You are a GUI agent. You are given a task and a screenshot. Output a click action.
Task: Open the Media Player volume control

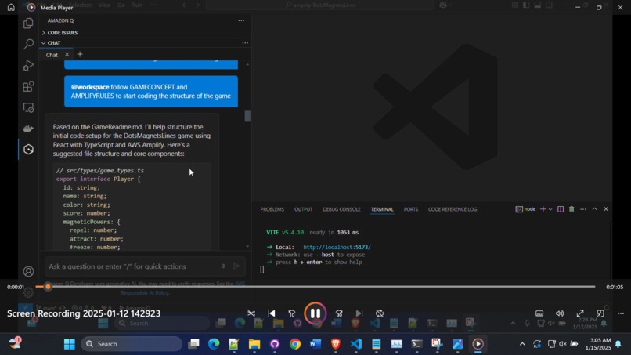[x=560, y=313]
